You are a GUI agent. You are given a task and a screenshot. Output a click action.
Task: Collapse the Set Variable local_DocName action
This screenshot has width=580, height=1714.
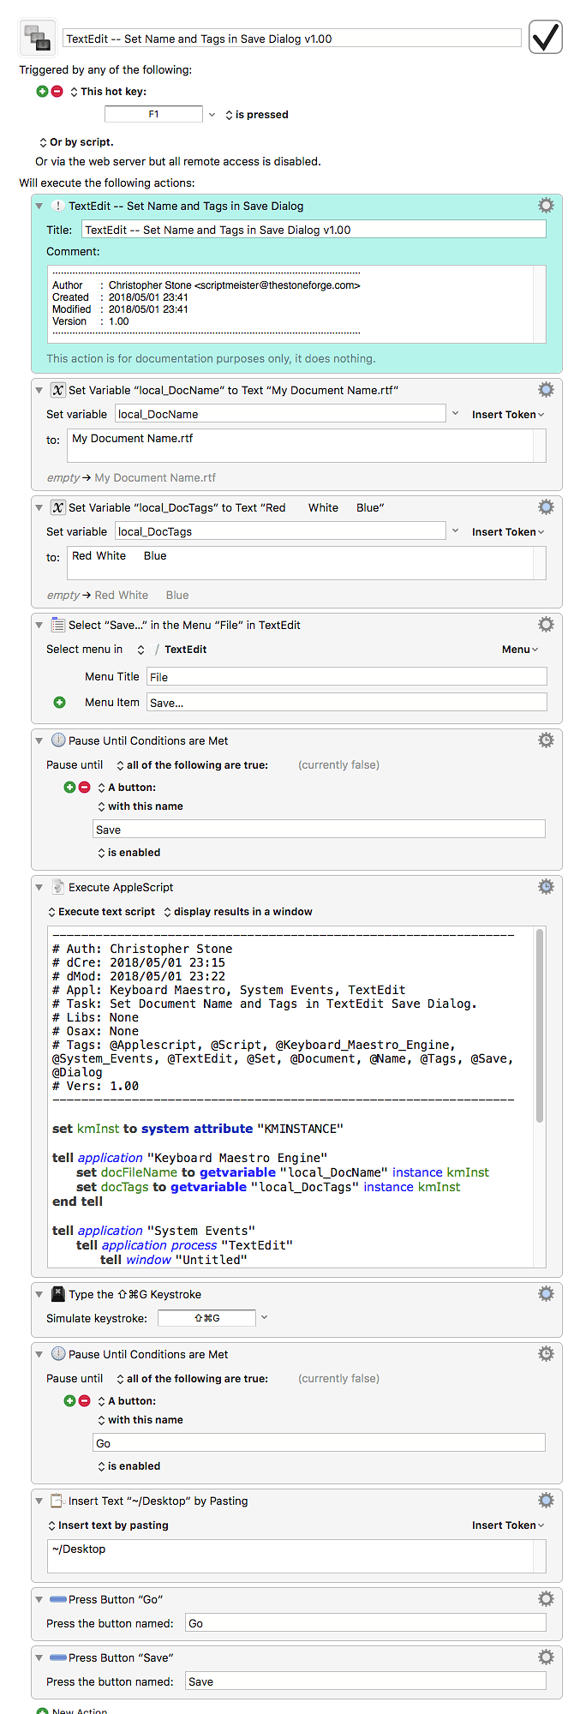39,390
